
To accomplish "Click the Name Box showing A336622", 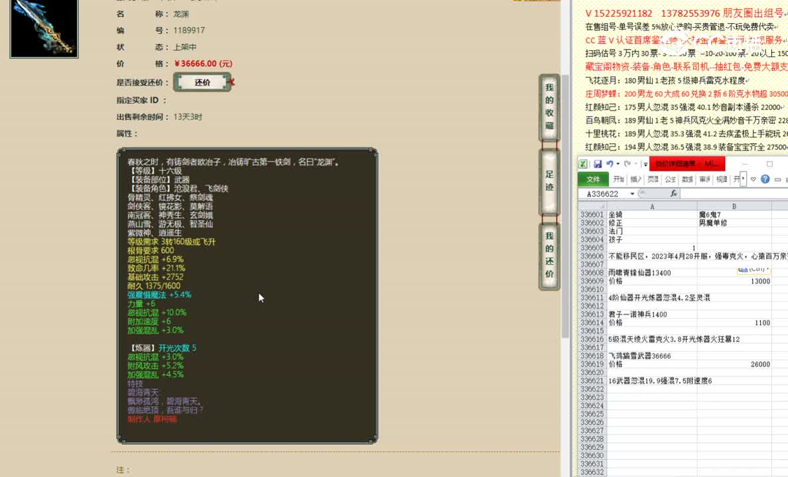I will tap(604, 194).
